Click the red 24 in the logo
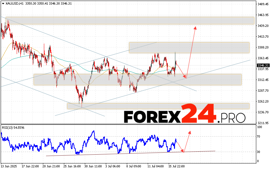Screen dimensions: 271x170 [199, 113]
